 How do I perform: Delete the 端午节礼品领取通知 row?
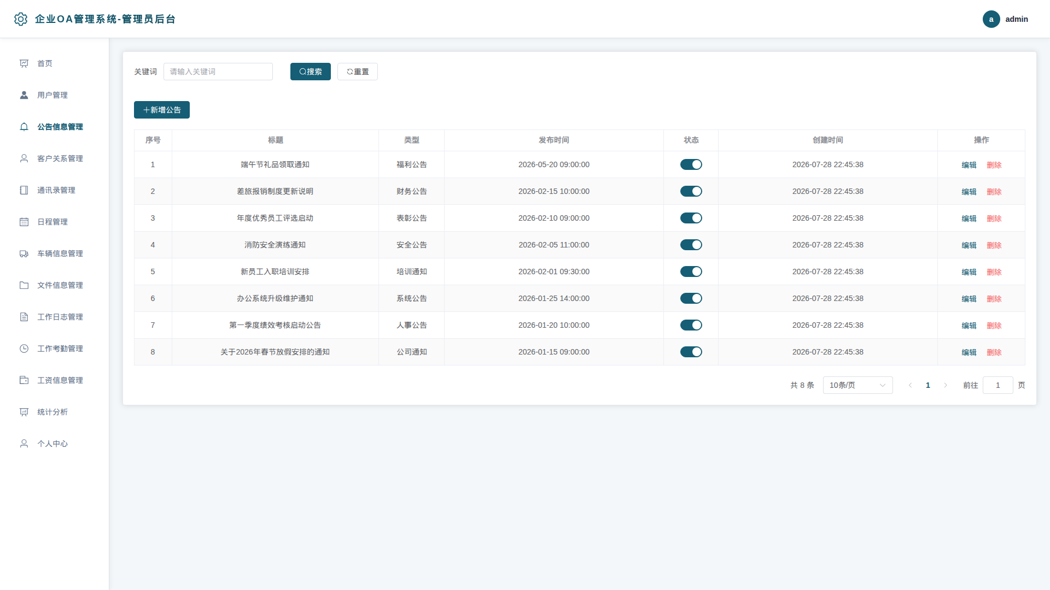(x=994, y=165)
